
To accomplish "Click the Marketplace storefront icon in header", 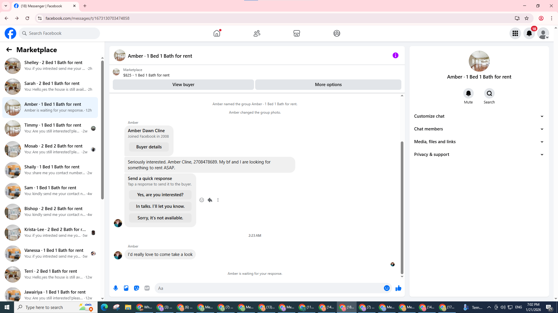I will [x=296, y=33].
